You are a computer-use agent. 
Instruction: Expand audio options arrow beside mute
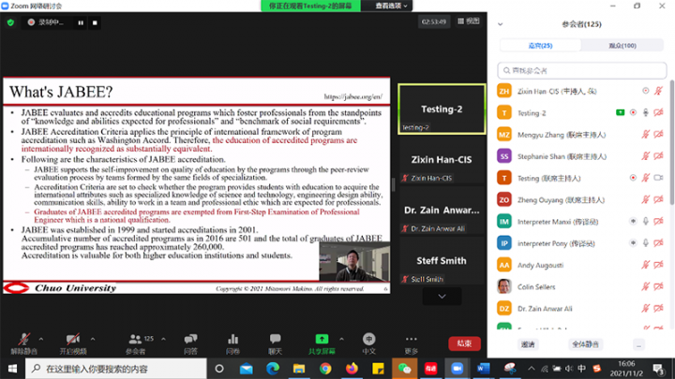[x=41, y=339]
